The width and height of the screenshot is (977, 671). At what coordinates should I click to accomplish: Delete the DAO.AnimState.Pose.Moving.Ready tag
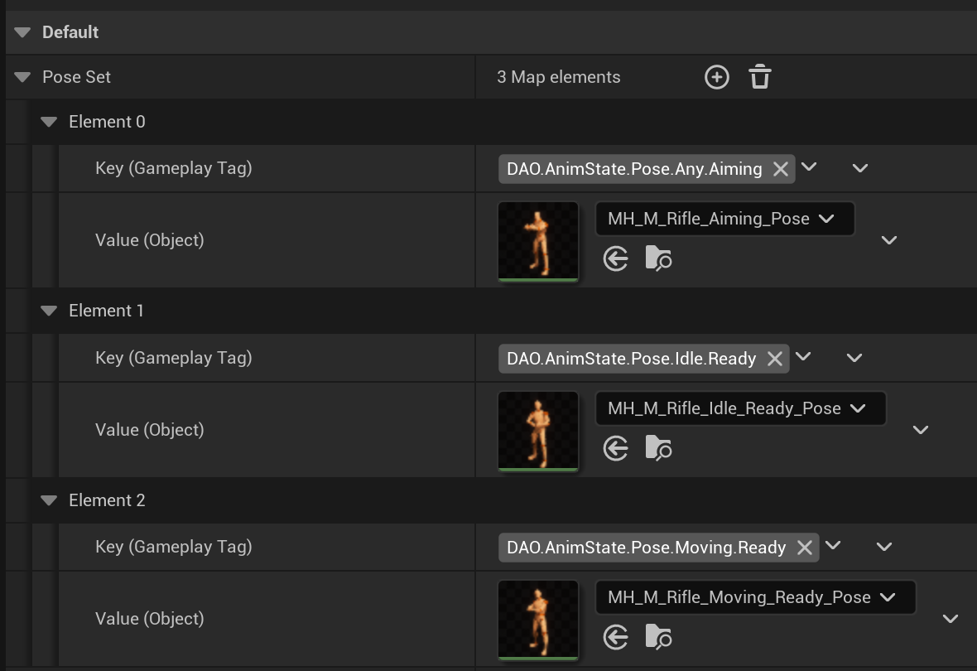804,548
